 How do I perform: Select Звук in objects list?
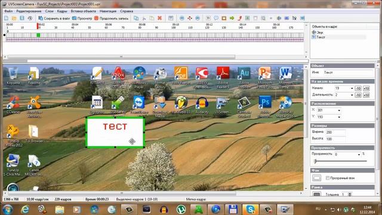click(x=318, y=32)
